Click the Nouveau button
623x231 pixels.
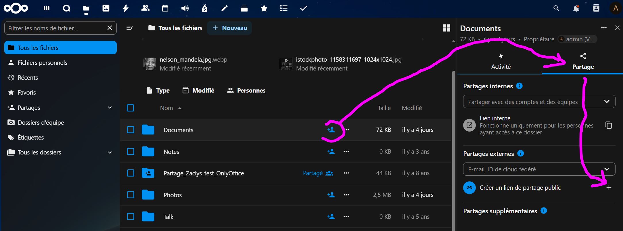click(x=229, y=28)
